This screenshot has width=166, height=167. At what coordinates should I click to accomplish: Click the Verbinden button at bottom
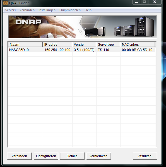click(20, 156)
